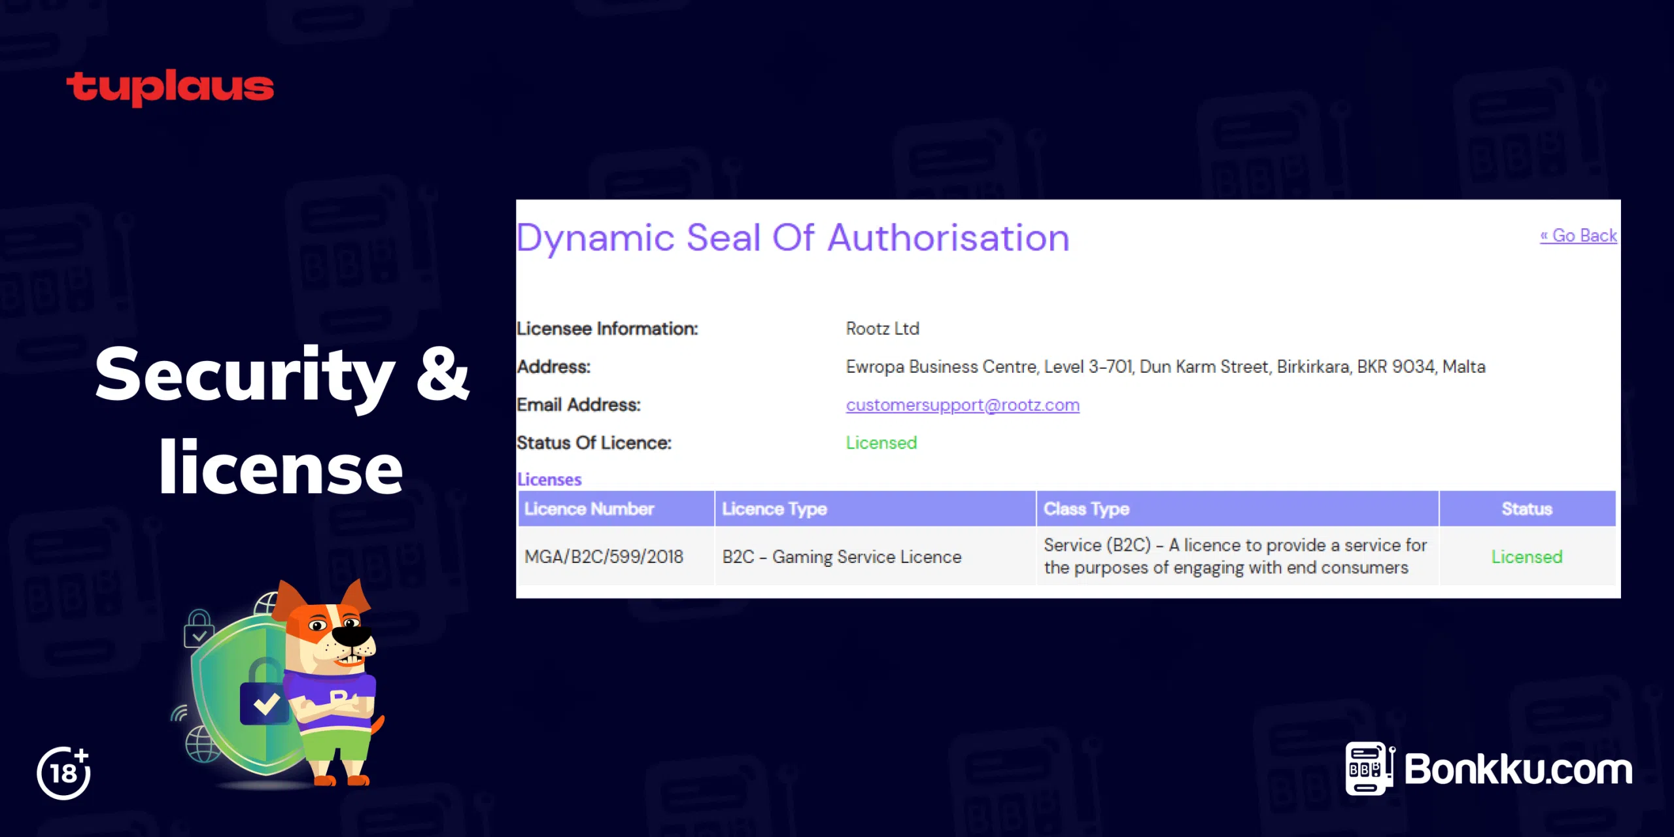
Task: Open the customersupport@rootz.com email link
Action: [x=962, y=405]
